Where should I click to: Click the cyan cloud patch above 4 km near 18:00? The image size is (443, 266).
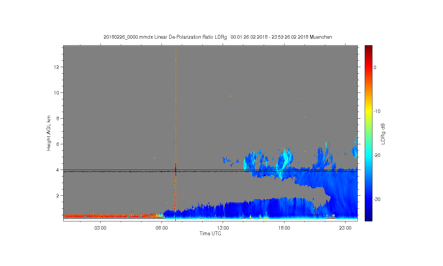coord(286,160)
